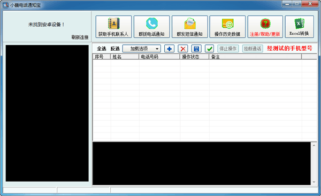The height and width of the screenshot is (196, 321).
Task: Sort by 操作状态 column header
Action: (x=194, y=57)
